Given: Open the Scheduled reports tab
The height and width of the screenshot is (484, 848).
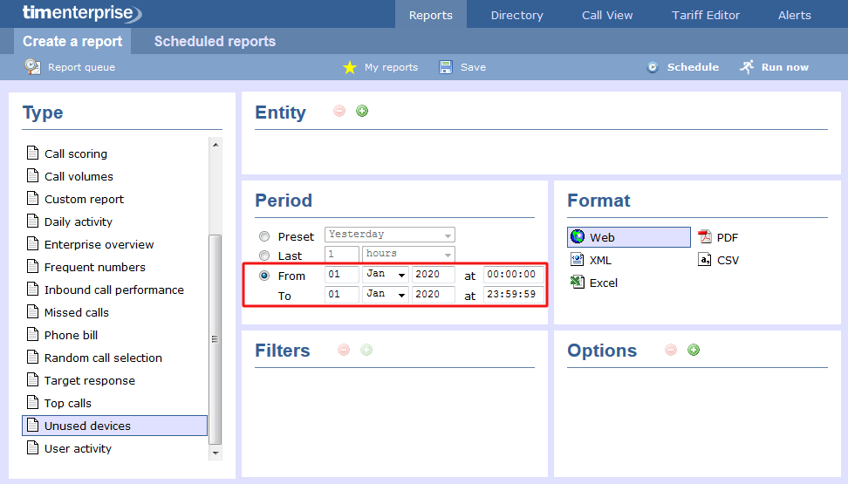Looking at the screenshot, I should [215, 41].
